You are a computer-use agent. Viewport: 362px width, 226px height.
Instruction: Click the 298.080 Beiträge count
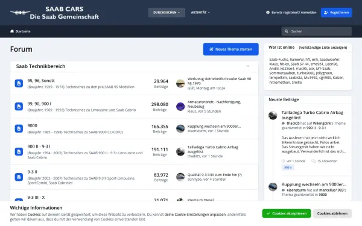[x=160, y=107]
